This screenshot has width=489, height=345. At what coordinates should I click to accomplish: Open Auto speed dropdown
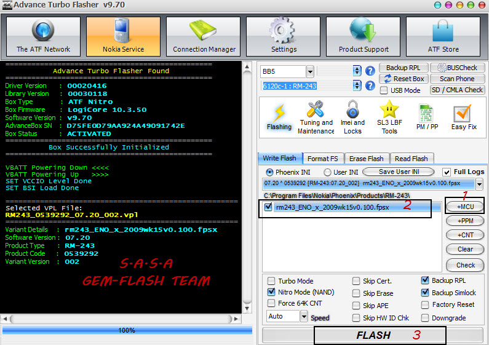click(x=304, y=316)
